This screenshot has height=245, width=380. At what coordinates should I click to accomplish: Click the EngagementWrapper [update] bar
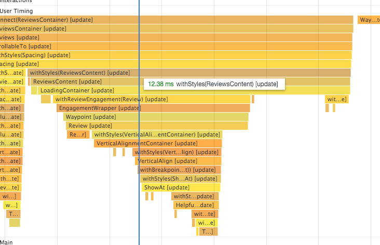click(x=153, y=108)
